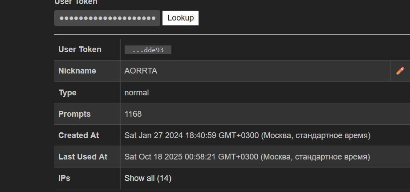This screenshot has height=192, width=410.
Task: Click the Type value "normal"
Action: click(137, 93)
